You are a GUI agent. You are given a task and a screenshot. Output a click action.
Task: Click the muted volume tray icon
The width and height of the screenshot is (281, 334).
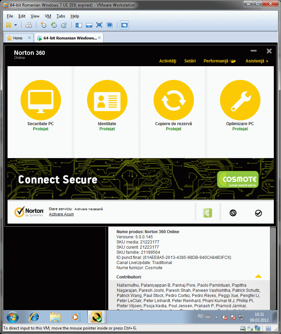click(224, 318)
